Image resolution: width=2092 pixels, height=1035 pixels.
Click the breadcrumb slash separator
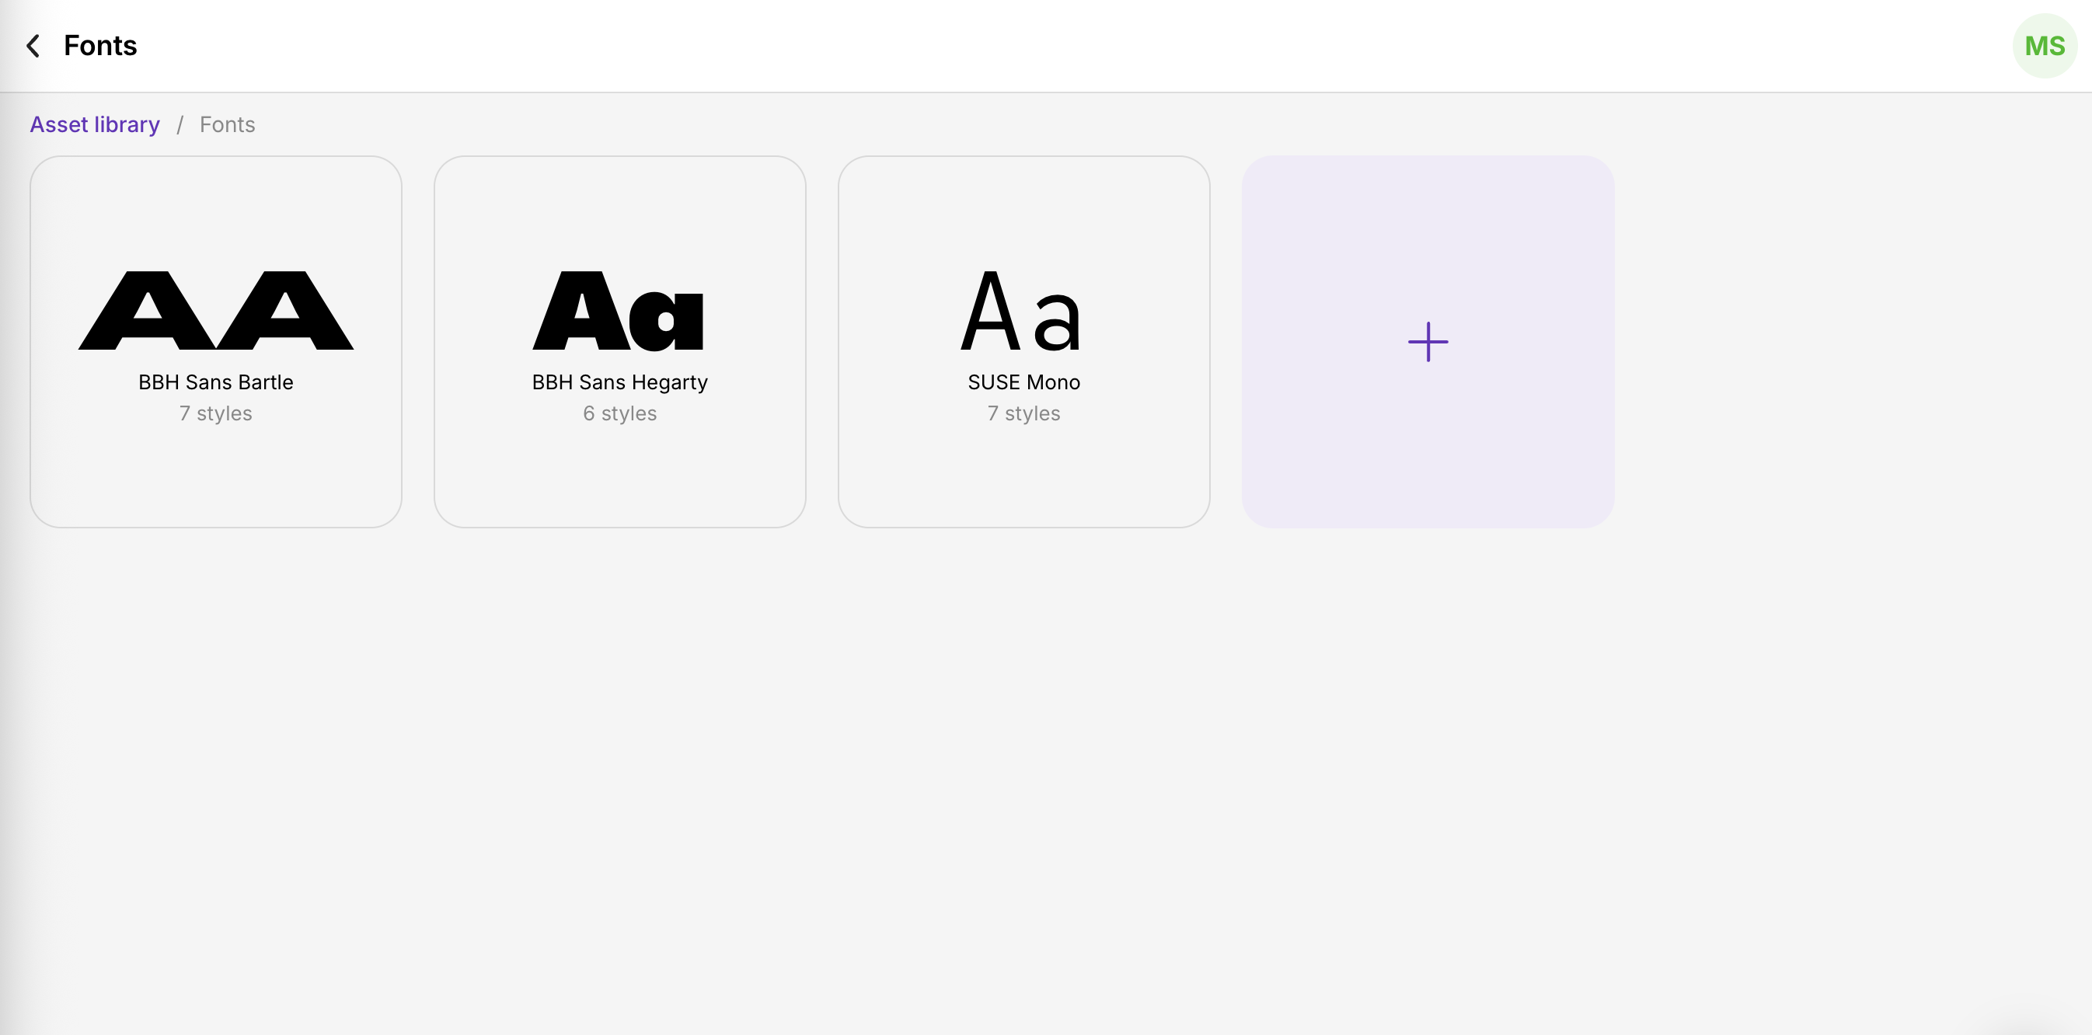pos(180,125)
